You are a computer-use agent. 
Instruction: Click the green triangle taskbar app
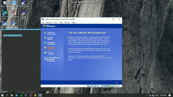coord(21,95)
